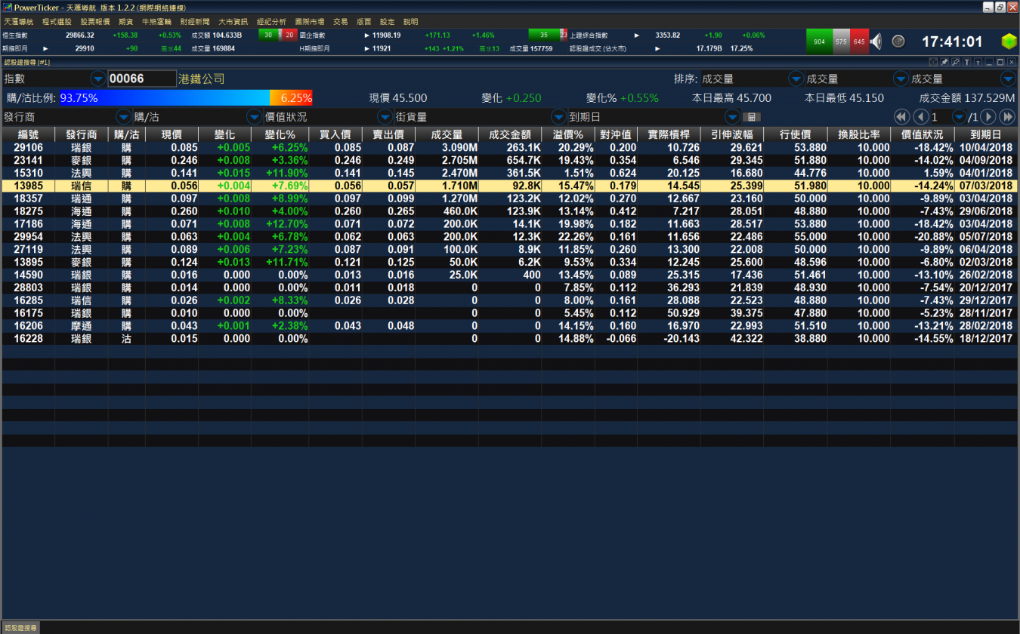Image resolution: width=1020 pixels, height=634 pixels.
Task: Click the round compass icon beside the speaker
Action: tap(898, 42)
